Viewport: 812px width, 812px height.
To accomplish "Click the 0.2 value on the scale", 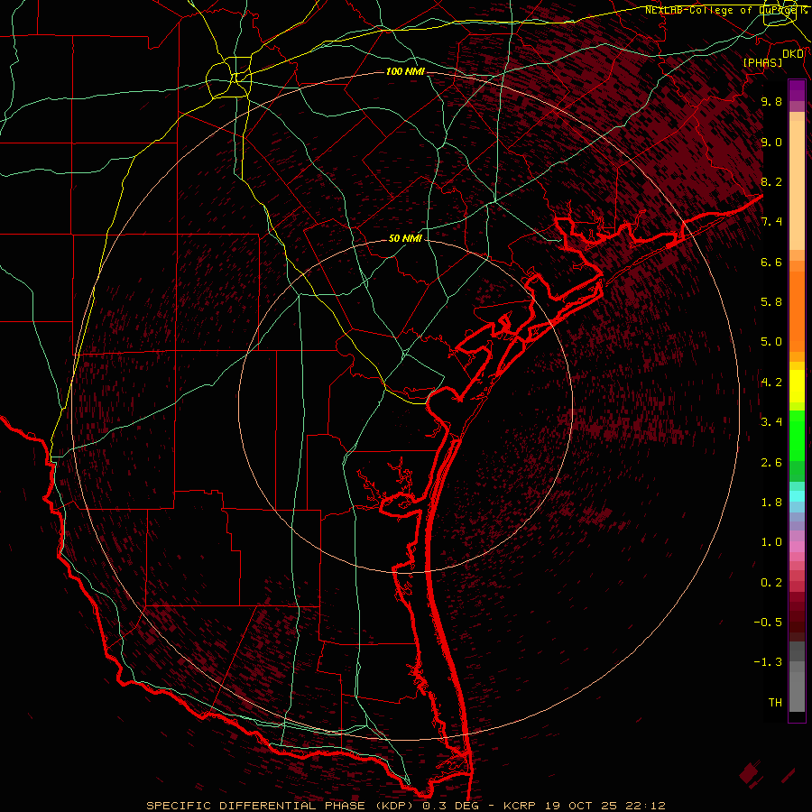I will 771,583.
